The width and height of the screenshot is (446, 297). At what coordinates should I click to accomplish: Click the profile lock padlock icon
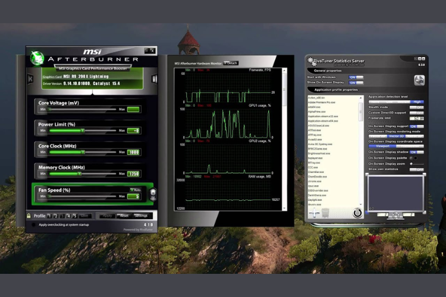[29, 216]
